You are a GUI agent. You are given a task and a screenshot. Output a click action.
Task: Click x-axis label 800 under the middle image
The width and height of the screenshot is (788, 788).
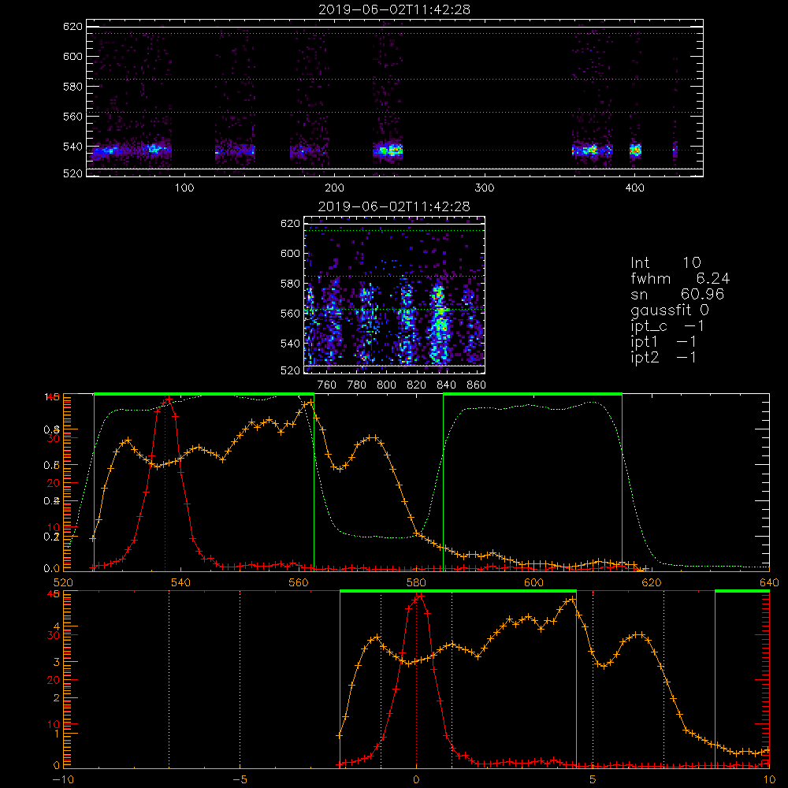click(x=386, y=385)
